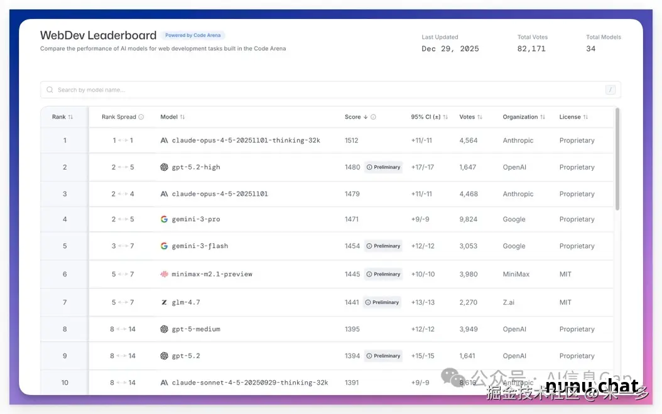Click score value 1471
The height and width of the screenshot is (414, 662).
pyautogui.click(x=351, y=219)
